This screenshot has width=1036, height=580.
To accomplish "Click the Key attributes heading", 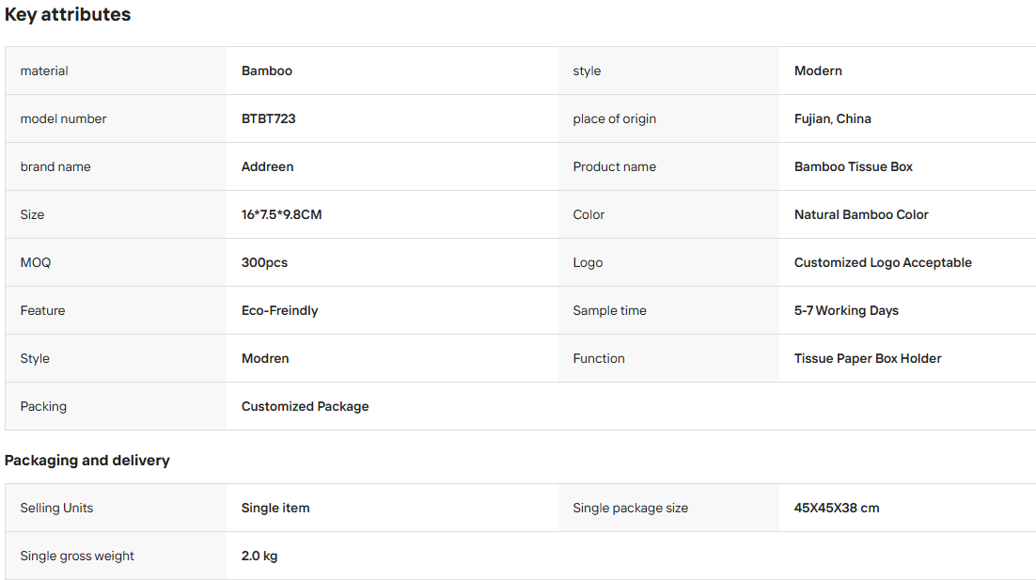I will point(68,14).
